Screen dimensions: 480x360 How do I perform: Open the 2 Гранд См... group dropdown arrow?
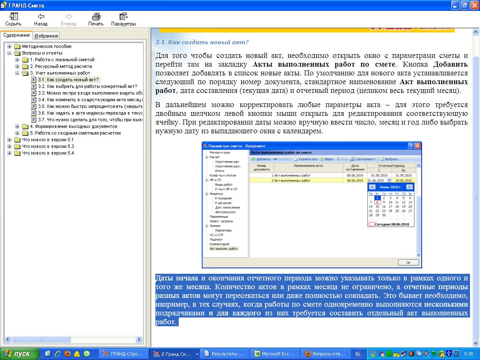[x=197, y=354]
